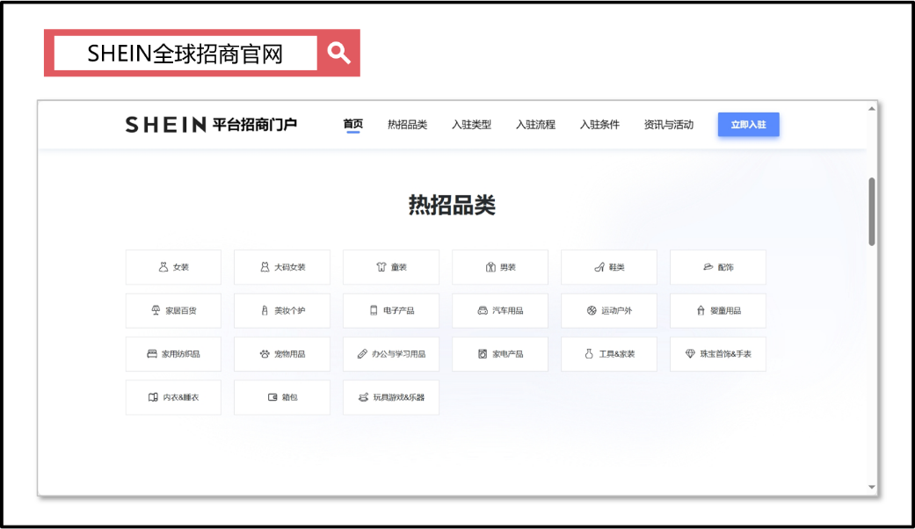Click the pencil icon for 办公与学习用品
The width and height of the screenshot is (915, 529).
362,353
